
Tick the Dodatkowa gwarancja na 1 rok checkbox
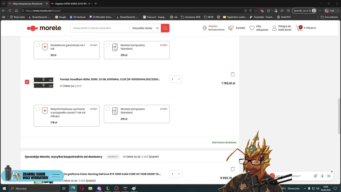[38, 45]
